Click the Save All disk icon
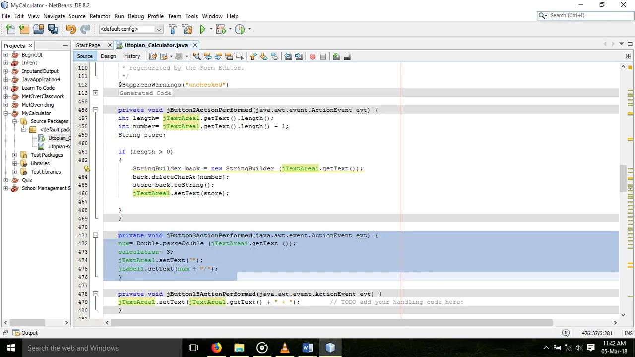Viewport: 635px width, 357px height. click(x=53, y=29)
